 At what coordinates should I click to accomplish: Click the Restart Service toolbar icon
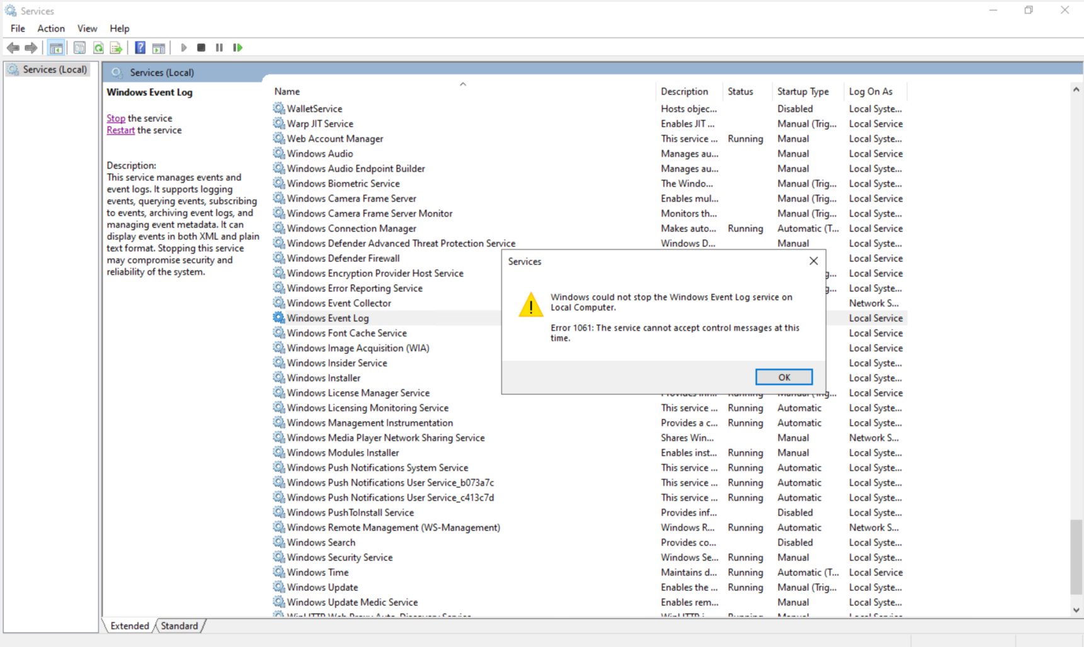[x=237, y=48]
